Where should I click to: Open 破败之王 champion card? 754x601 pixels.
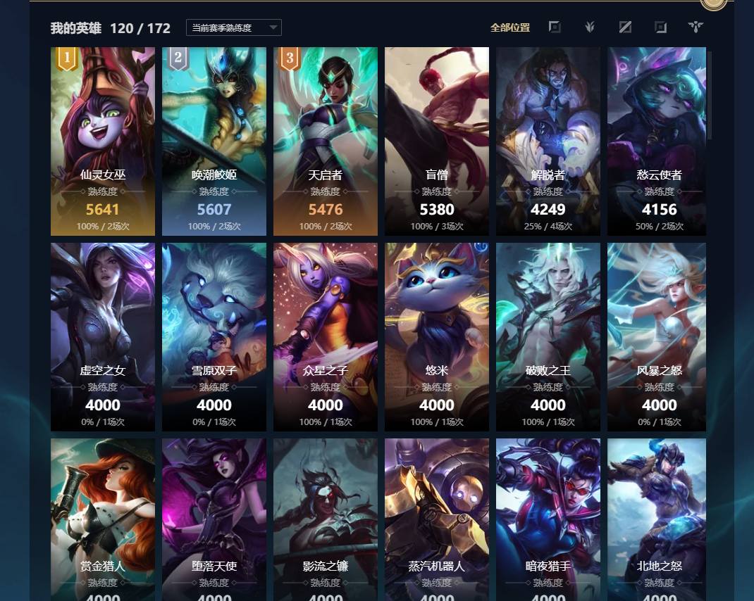point(548,337)
